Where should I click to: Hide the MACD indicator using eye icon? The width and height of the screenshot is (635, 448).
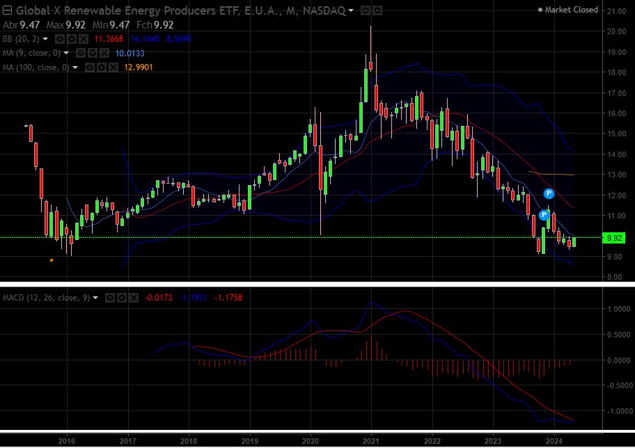pyautogui.click(x=110, y=297)
